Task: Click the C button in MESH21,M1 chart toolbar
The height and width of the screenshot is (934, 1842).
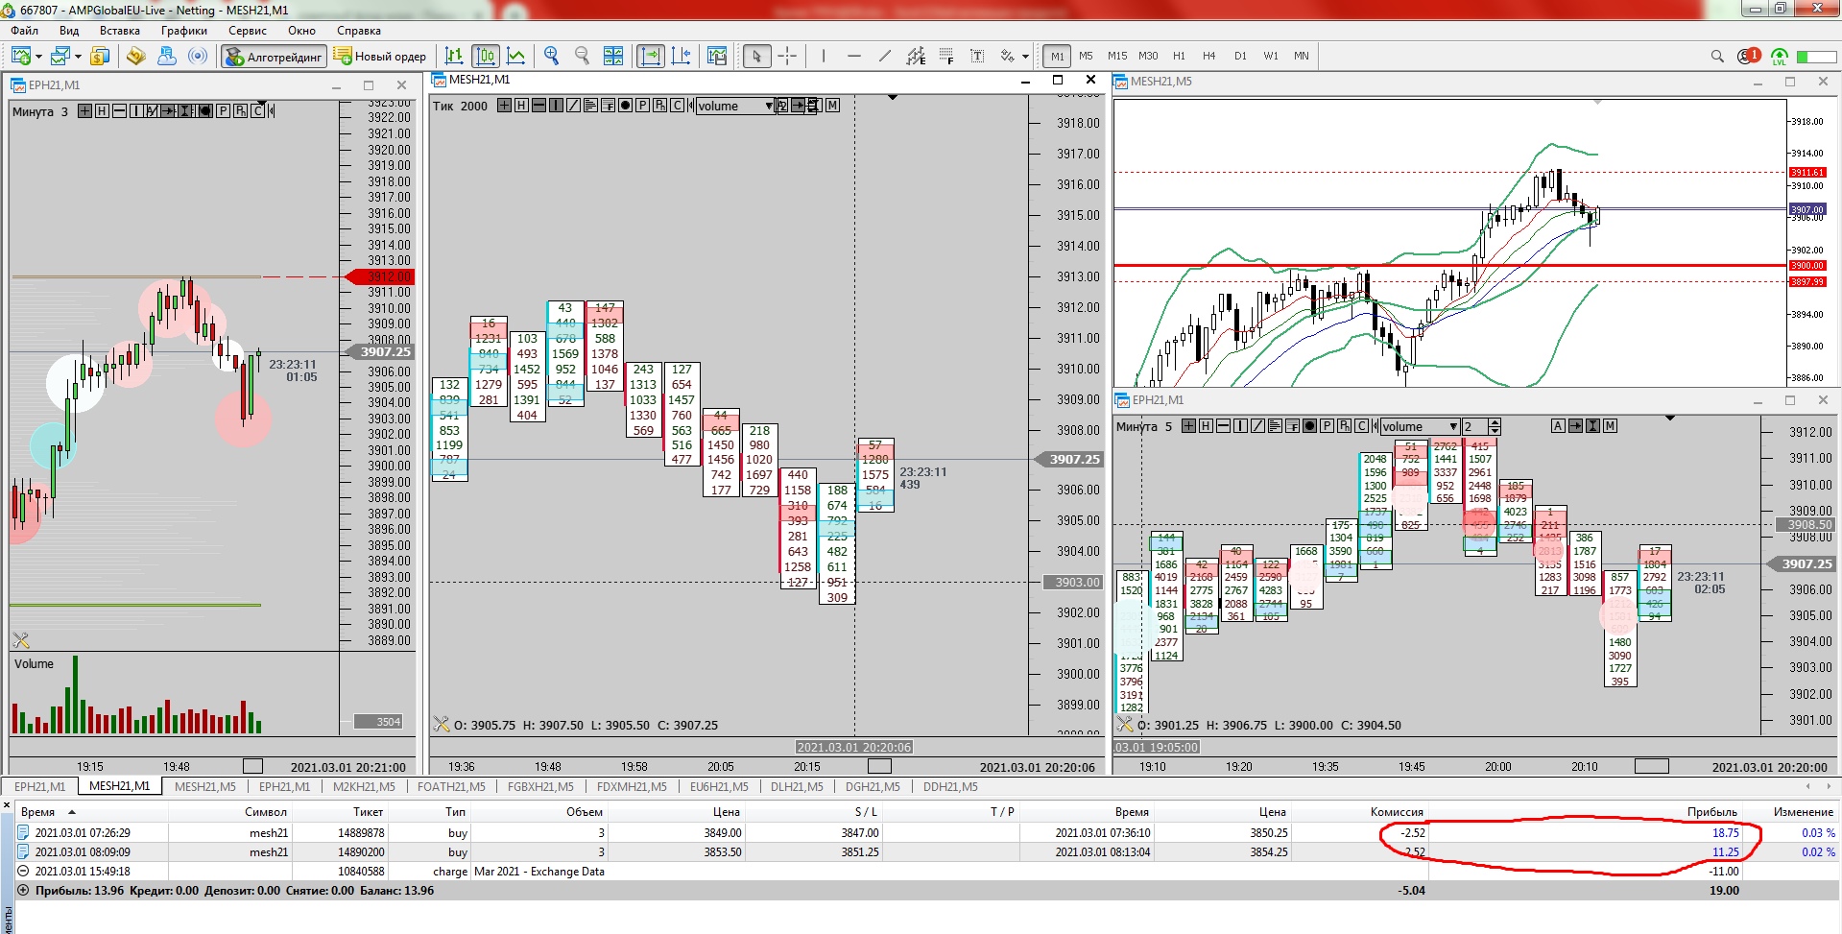Action: click(x=677, y=106)
